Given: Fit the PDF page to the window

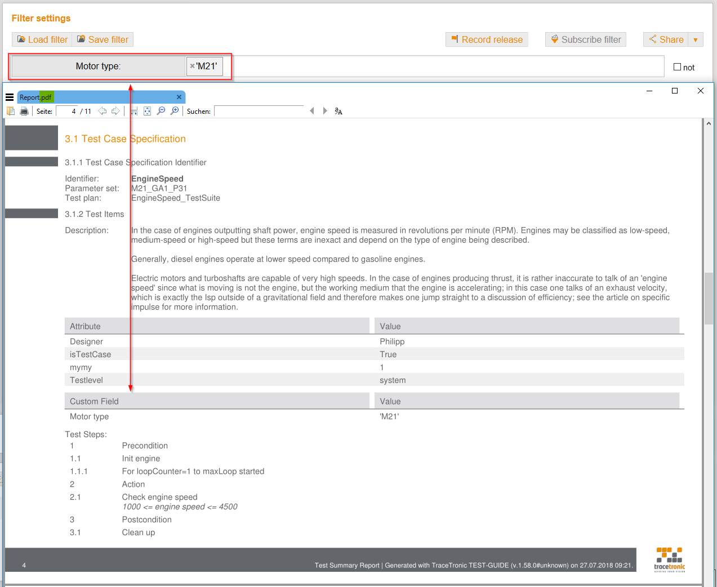Looking at the screenshot, I should pos(147,111).
